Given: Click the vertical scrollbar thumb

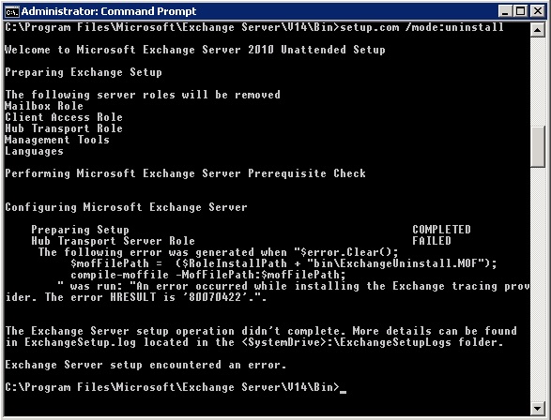Looking at the screenshot, I should coord(537,146).
